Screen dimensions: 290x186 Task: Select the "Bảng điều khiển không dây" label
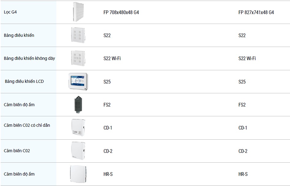tap(29, 58)
